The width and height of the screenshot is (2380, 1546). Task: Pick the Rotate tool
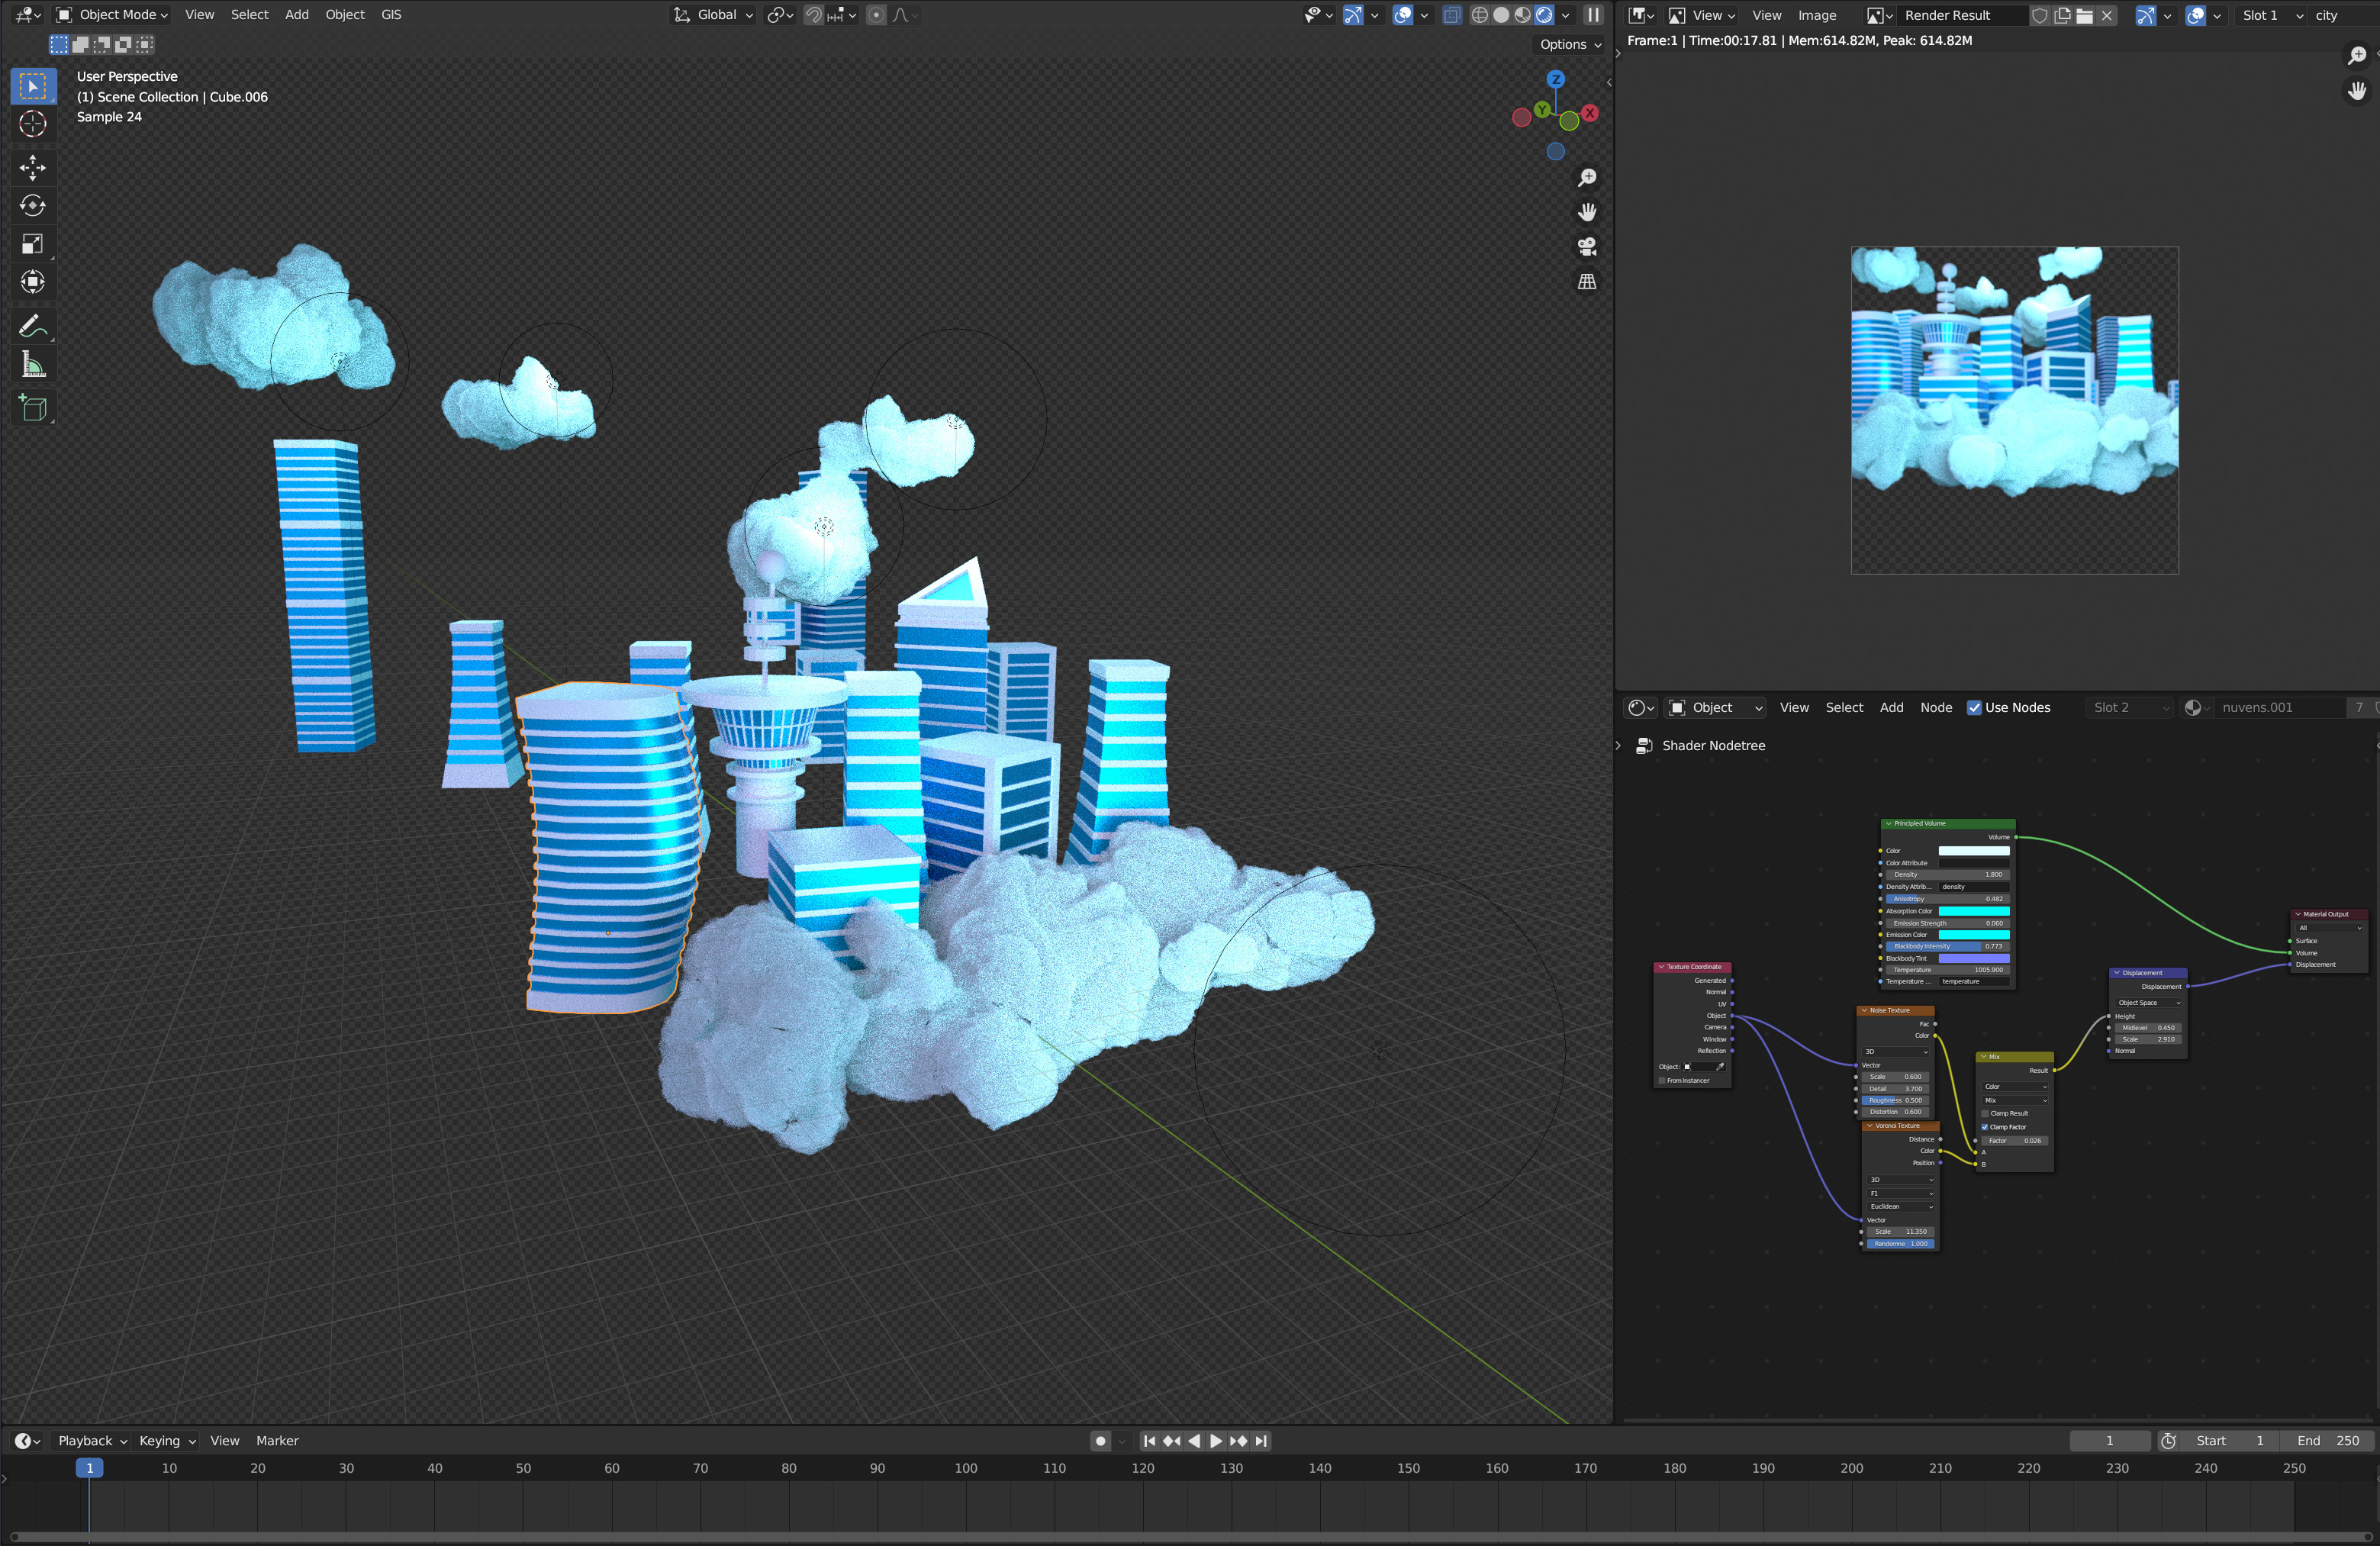pos(33,205)
